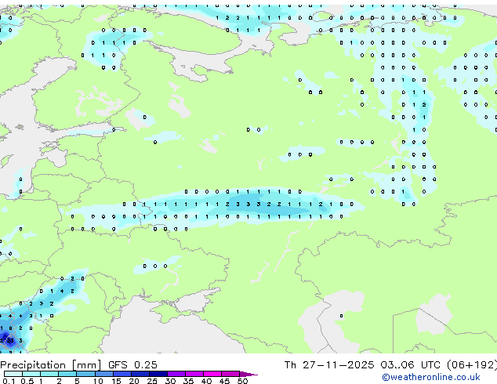Select the legend swatch between 15 and 20
Image resolution: width=497 pixels, height=384 pixels.
click(122, 374)
